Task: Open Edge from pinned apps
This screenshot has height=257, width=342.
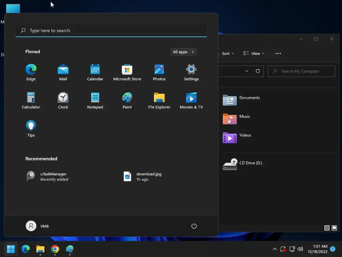Action: tap(31, 73)
